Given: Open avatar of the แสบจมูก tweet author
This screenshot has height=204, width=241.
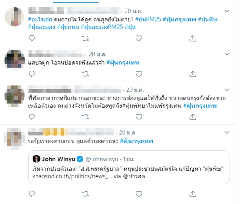Looking at the screenshot, I should pyautogui.click(x=14, y=59).
